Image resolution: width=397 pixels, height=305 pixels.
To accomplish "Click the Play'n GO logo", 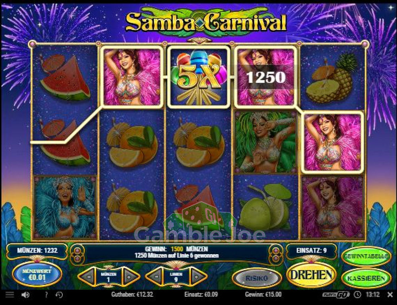I will tap(336, 294).
